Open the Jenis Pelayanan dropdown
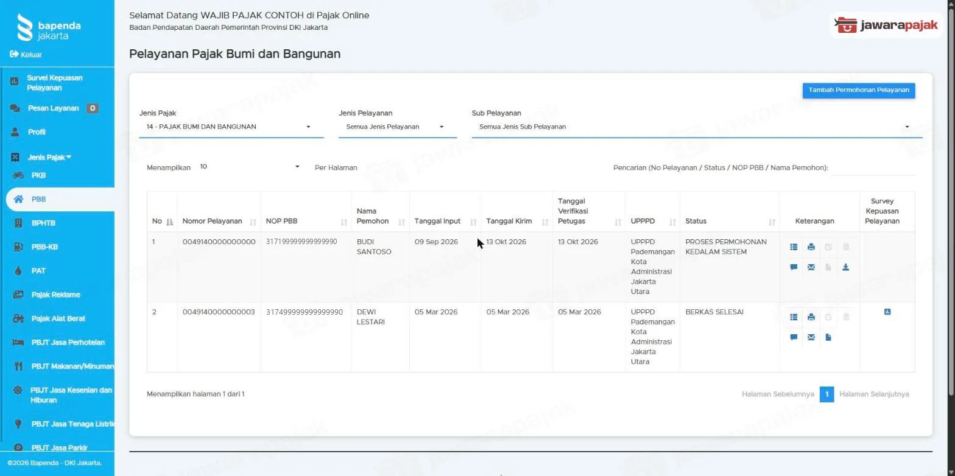This screenshot has width=955, height=476. click(x=397, y=127)
